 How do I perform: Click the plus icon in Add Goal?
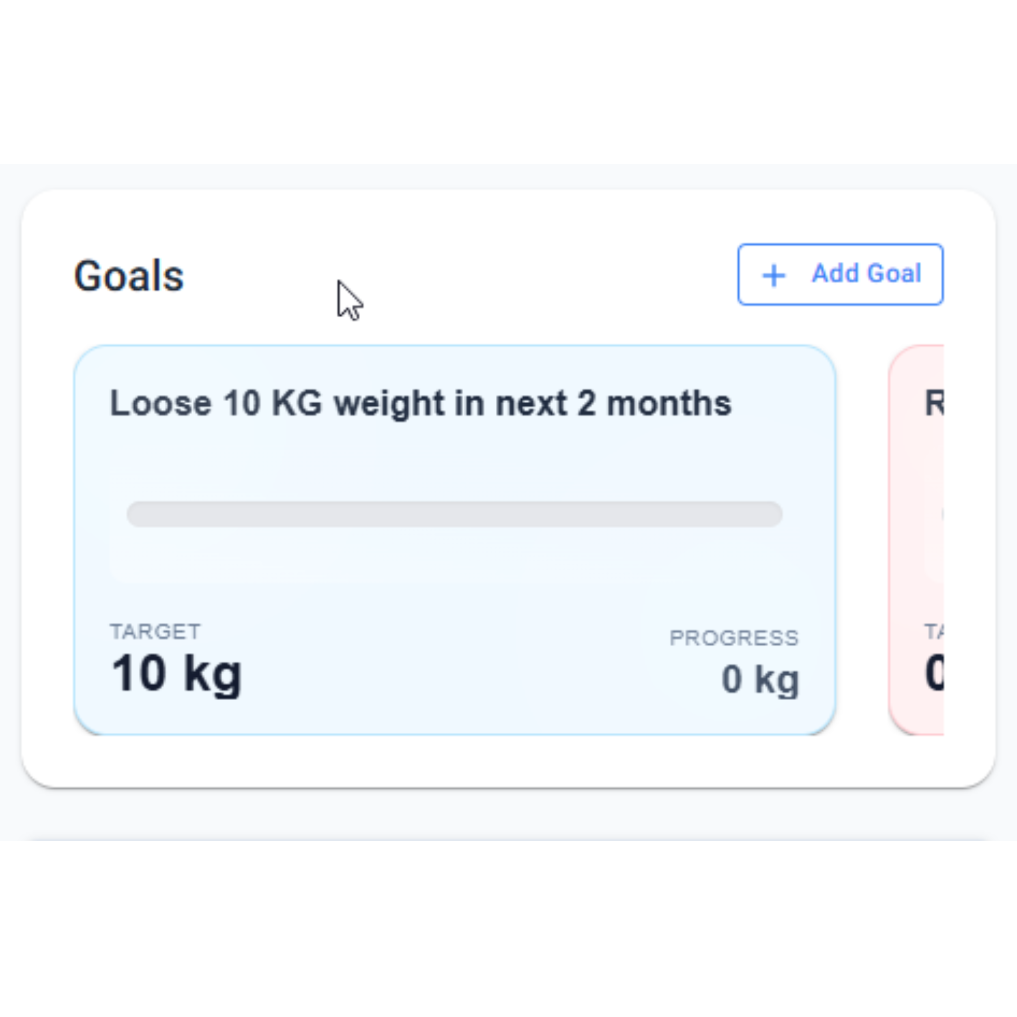coord(774,275)
